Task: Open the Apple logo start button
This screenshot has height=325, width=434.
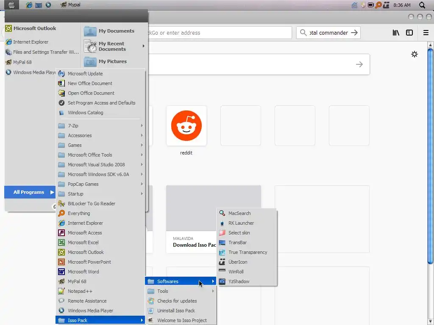Action: [11, 5]
